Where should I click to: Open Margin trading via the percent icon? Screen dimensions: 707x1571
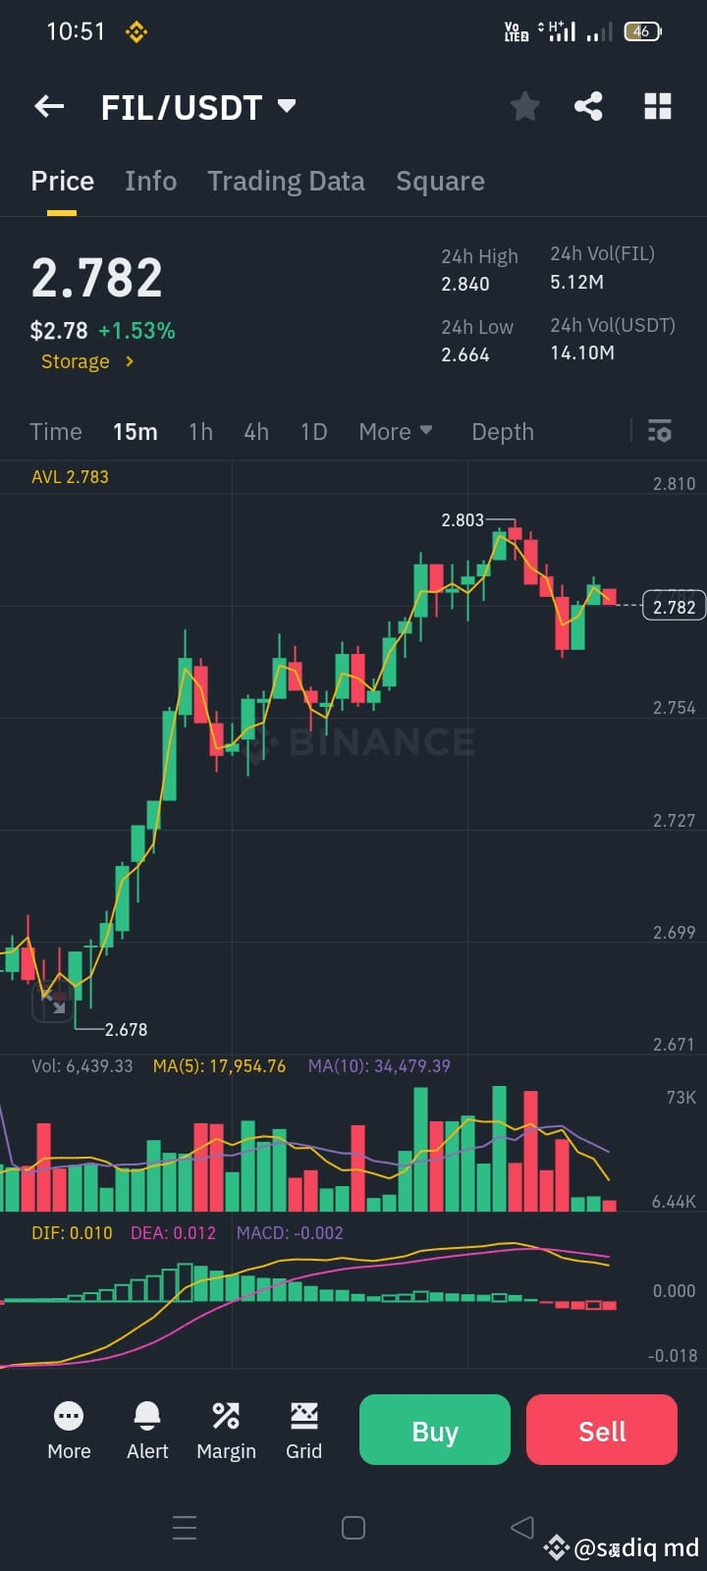[225, 1430]
